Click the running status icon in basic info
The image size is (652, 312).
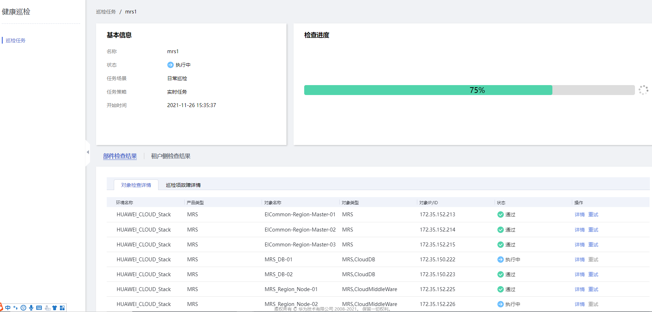pos(171,65)
